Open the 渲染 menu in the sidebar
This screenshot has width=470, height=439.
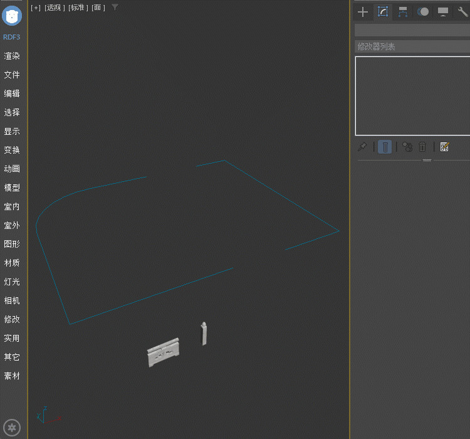pyautogui.click(x=12, y=56)
